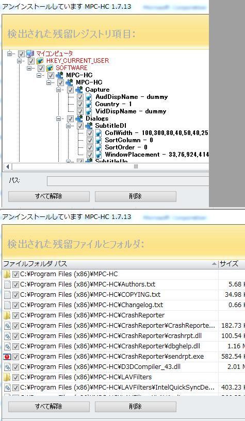
Task: Click the Capture registry key icon
Action: coord(79,90)
